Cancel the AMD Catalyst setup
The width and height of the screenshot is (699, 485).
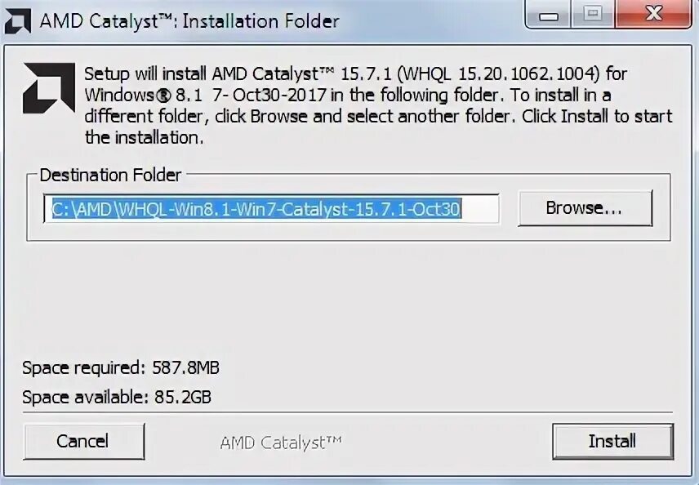click(x=84, y=441)
